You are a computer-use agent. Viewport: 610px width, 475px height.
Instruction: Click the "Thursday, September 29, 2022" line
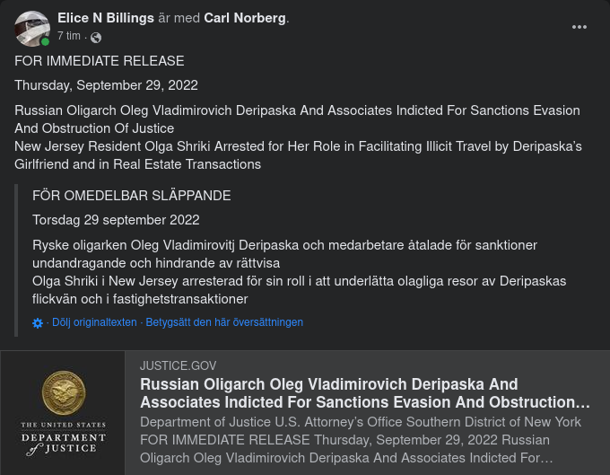106,85
